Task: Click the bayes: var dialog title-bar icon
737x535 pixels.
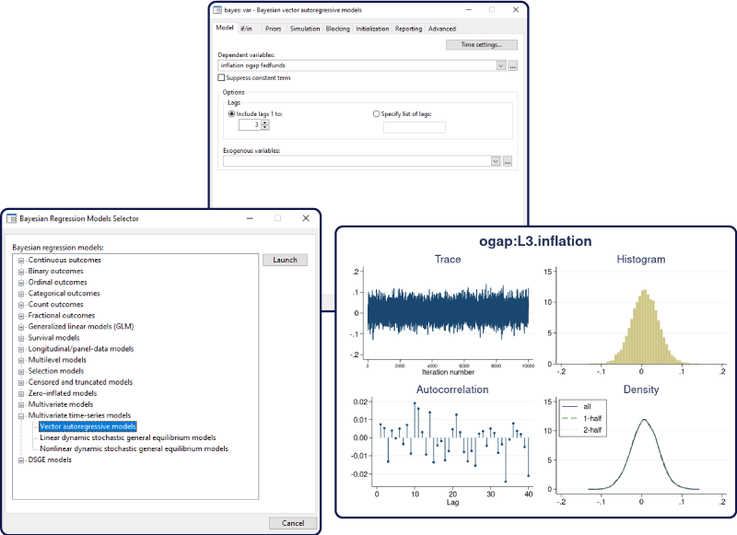Action: tap(219, 10)
